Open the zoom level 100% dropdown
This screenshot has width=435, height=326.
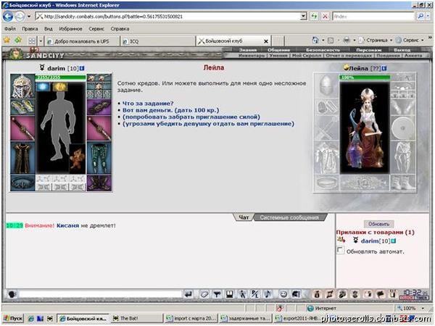pyautogui.click(x=423, y=309)
